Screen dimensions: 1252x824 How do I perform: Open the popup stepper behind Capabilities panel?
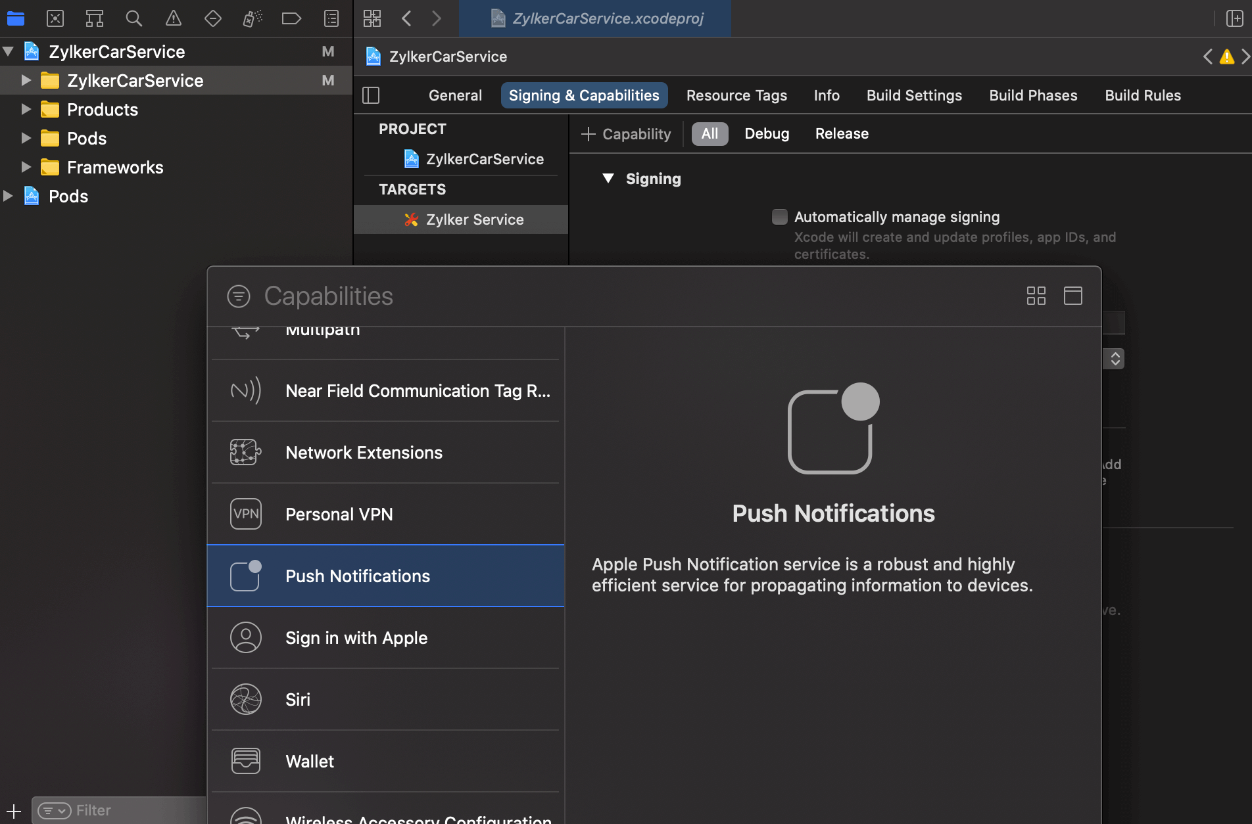coord(1115,359)
